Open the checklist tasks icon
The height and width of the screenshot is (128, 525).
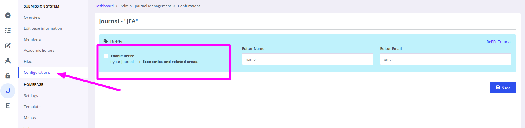[8, 30]
